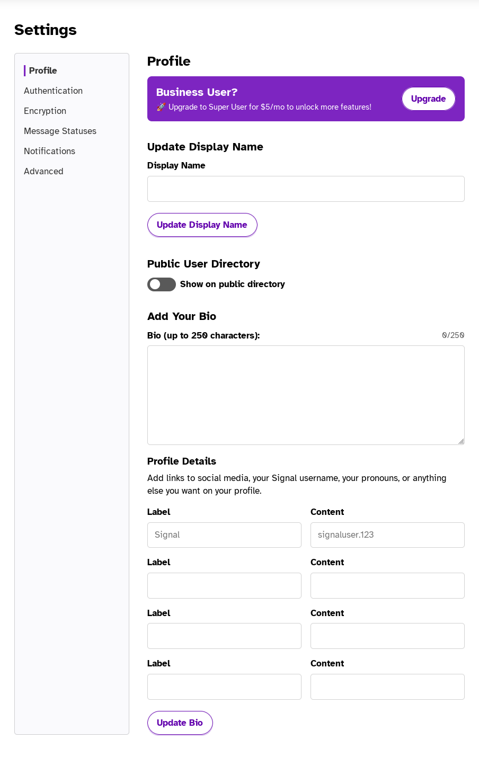Click the rocket emoji in upgrade banner

(x=161, y=107)
